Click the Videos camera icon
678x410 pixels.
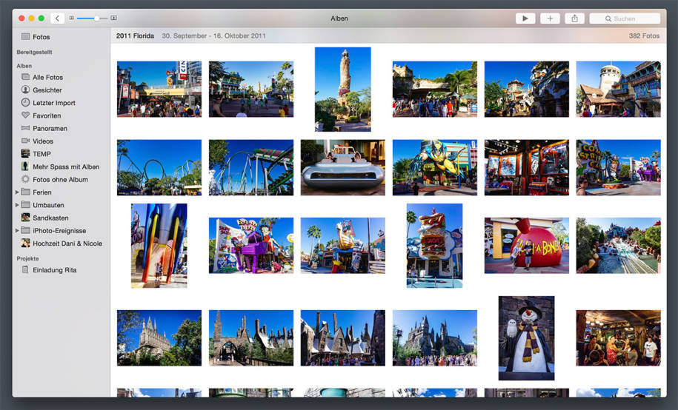pyautogui.click(x=25, y=141)
